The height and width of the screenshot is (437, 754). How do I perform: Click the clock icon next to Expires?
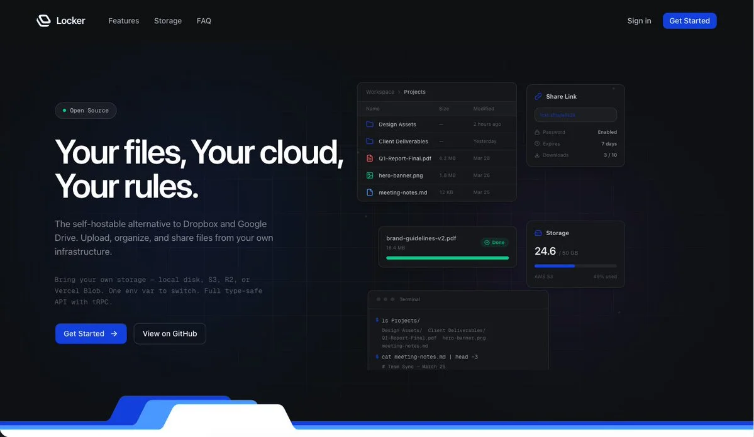point(537,144)
